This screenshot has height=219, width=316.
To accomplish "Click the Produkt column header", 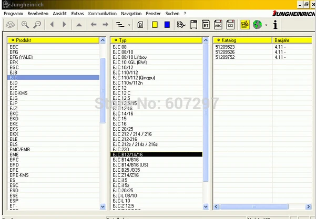I will click(x=53, y=40).
